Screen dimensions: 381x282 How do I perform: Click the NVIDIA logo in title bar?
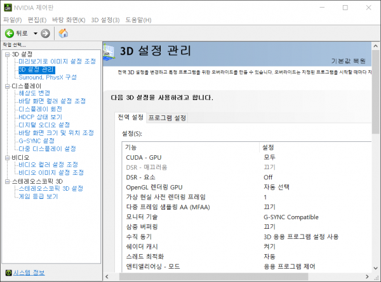coord(8,8)
